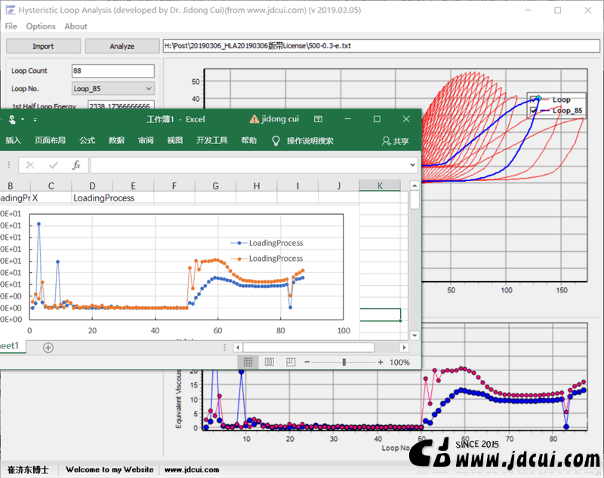604x478 pixels.
Task: Toggle the Loop_85 legend checkbox
Action: coord(534,111)
